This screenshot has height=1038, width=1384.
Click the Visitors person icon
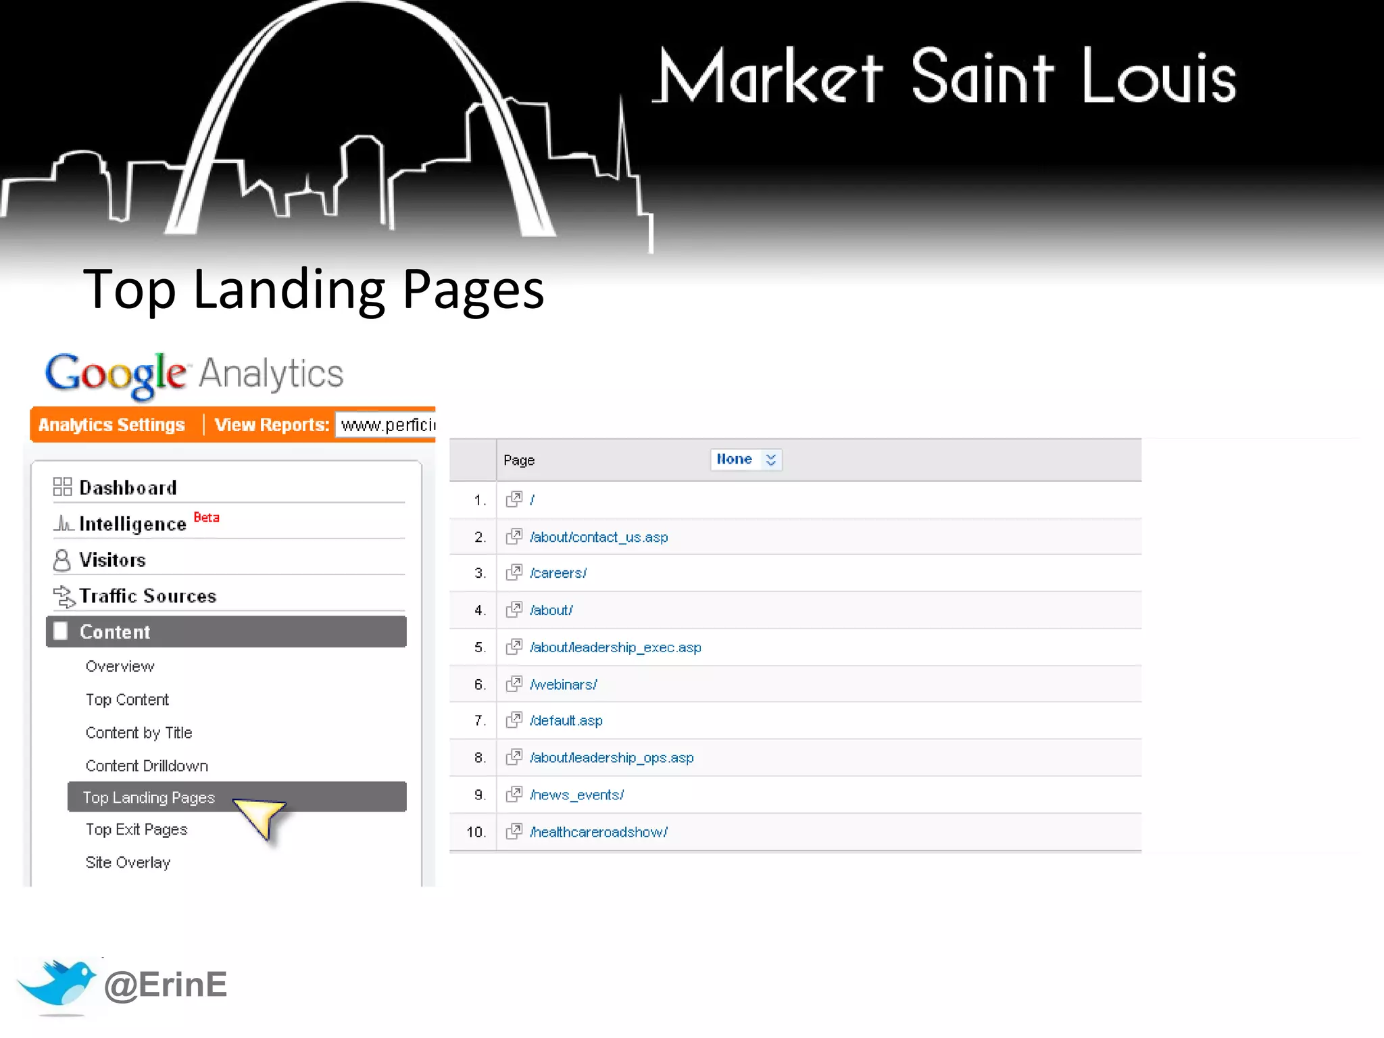click(x=61, y=560)
